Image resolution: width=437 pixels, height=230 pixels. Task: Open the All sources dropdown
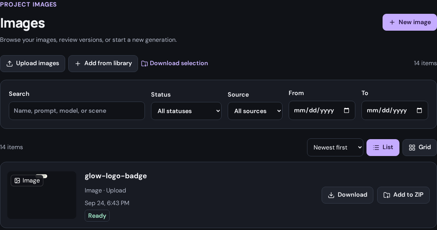pos(255,111)
